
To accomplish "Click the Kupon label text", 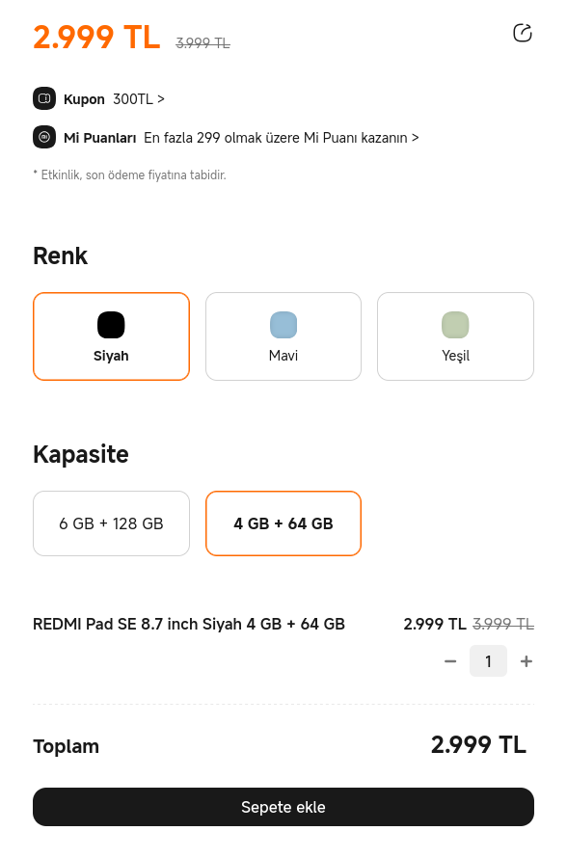I will point(84,99).
